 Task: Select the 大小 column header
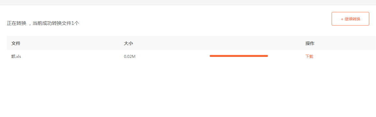pyautogui.click(x=128, y=43)
